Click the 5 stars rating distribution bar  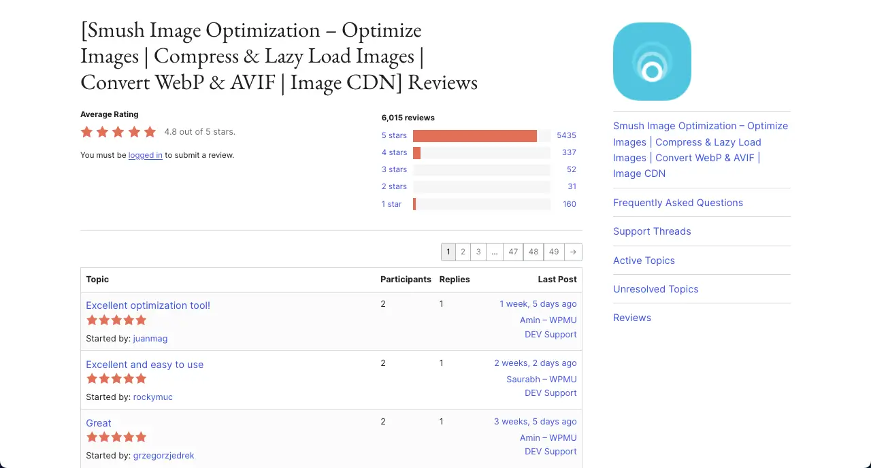pos(475,135)
